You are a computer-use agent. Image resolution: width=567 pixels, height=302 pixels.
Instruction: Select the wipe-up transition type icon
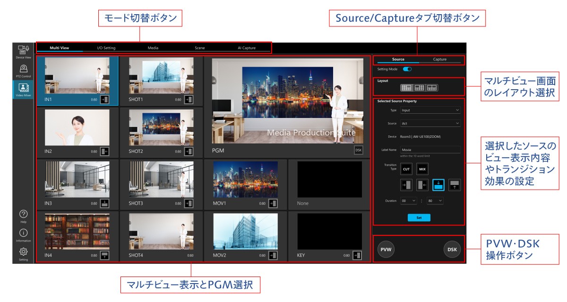tap(455, 185)
